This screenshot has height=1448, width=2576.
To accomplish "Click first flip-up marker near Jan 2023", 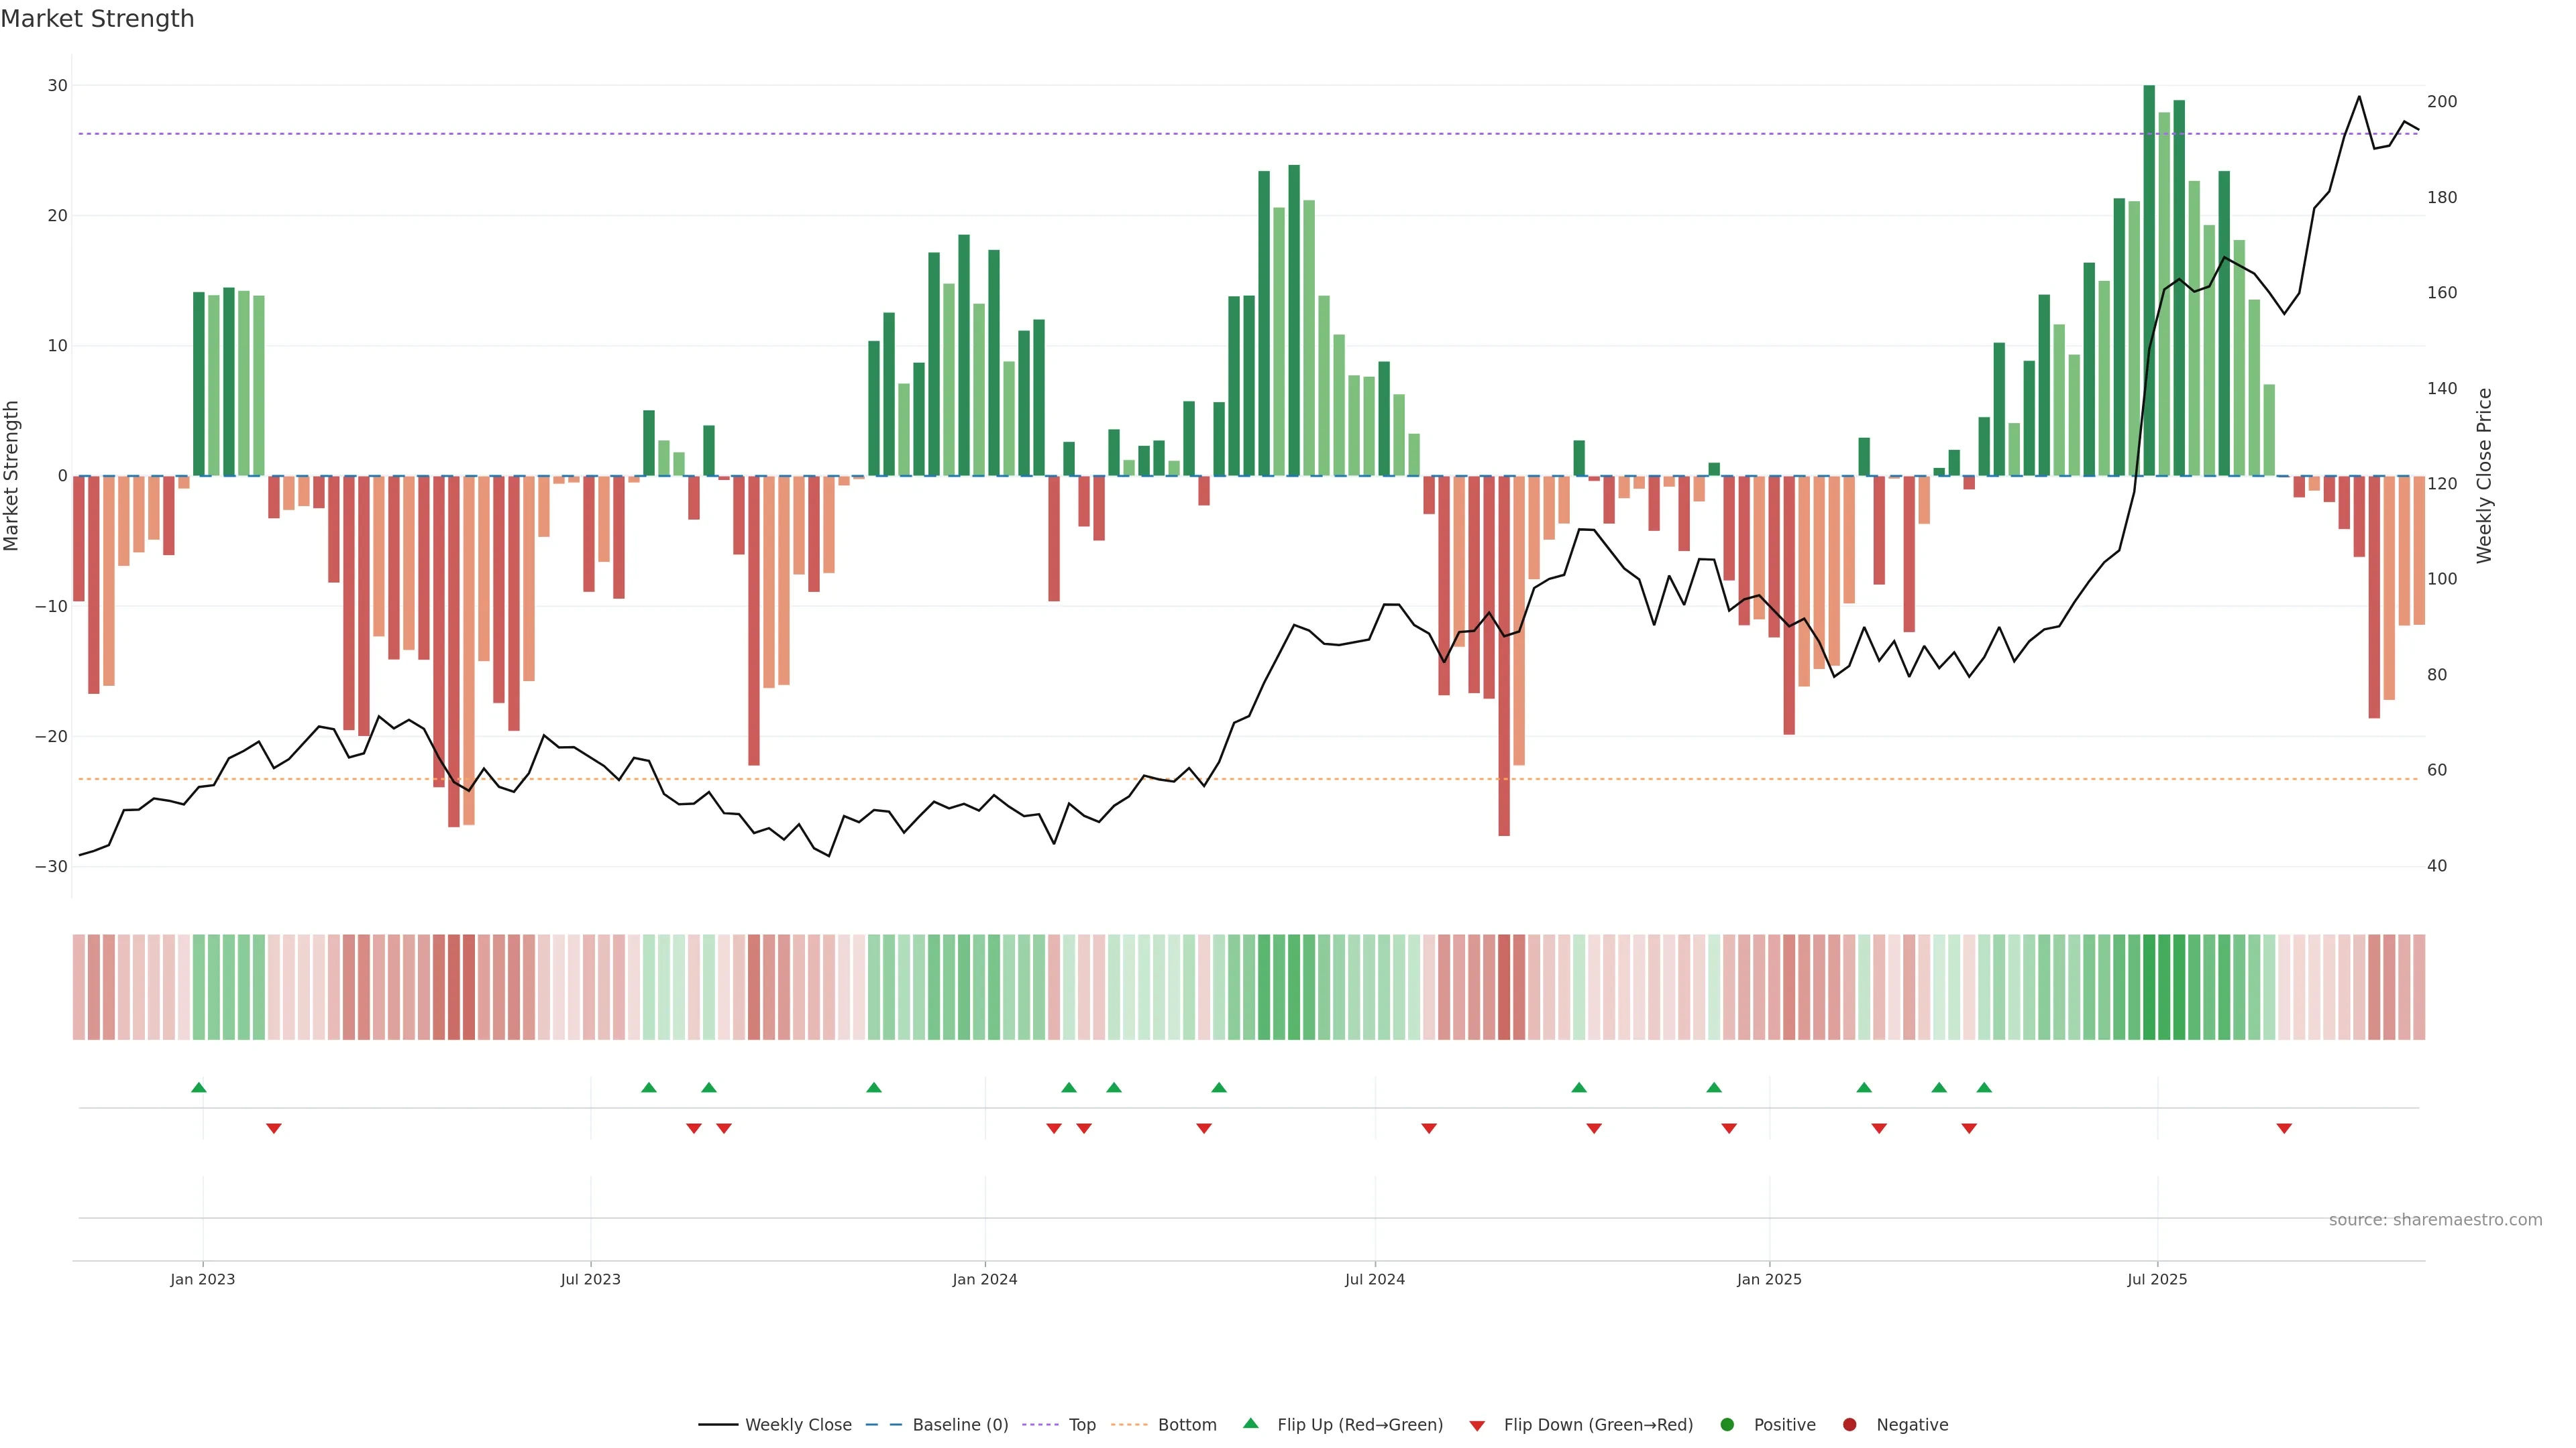I will tap(199, 1087).
